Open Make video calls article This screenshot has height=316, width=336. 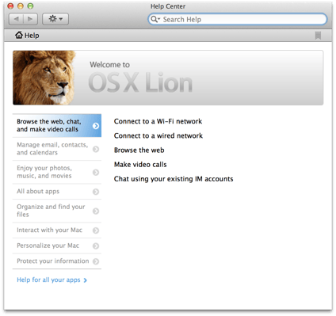140,165
